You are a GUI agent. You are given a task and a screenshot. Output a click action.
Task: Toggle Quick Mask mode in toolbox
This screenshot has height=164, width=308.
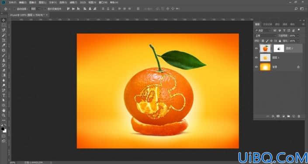[x=4, y=136]
